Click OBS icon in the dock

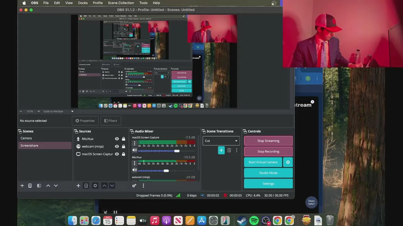266,220
